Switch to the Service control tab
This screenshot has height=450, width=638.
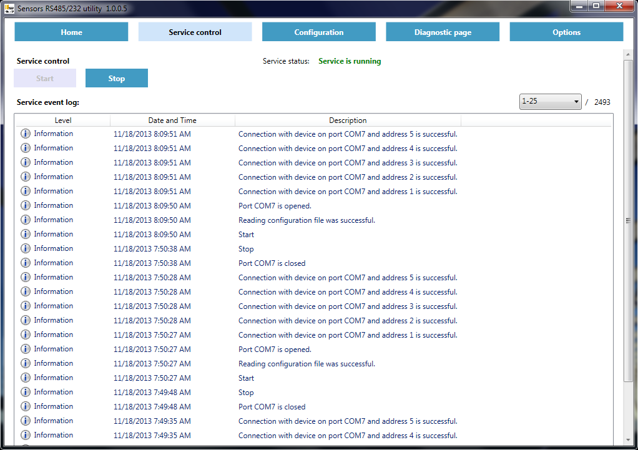(195, 32)
